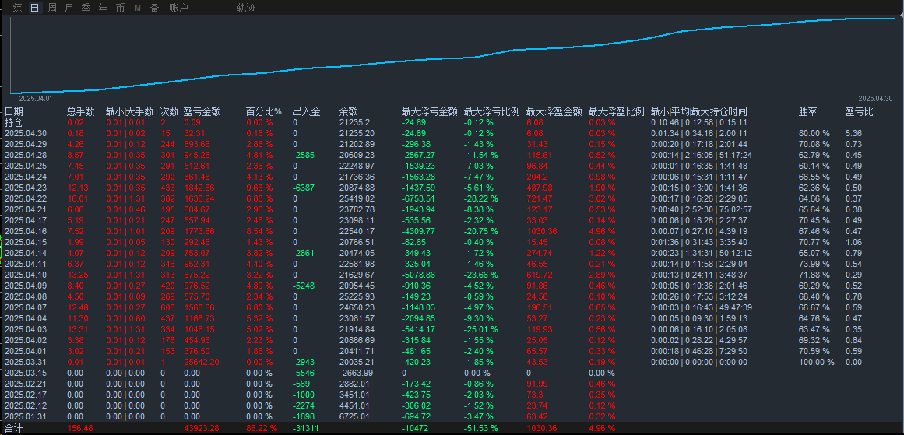
Task: Click the 盈亏比 column header
Action: pos(860,112)
